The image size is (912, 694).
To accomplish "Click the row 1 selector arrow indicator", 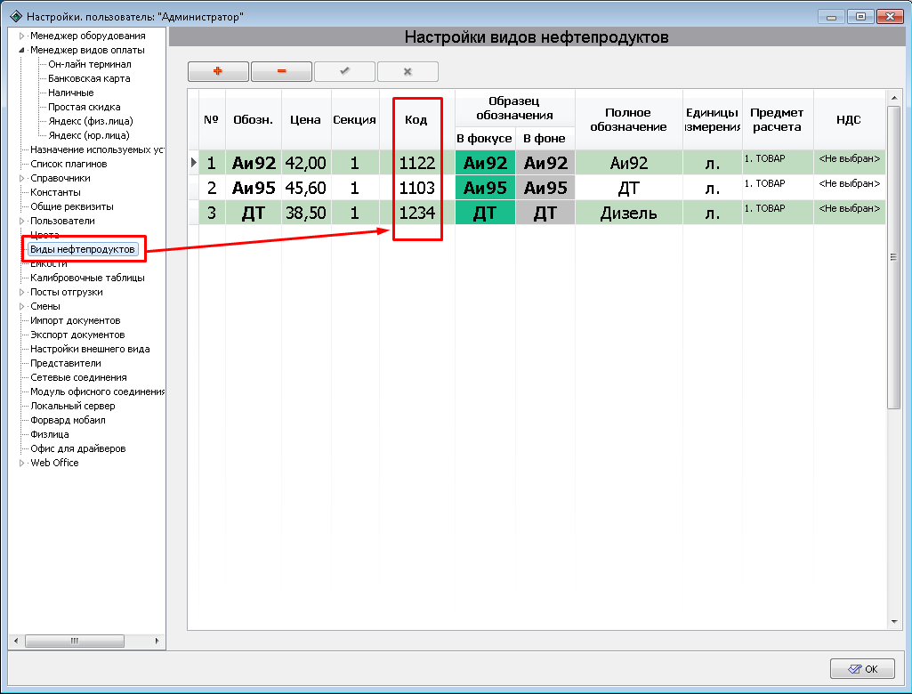I will [x=194, y=163].
